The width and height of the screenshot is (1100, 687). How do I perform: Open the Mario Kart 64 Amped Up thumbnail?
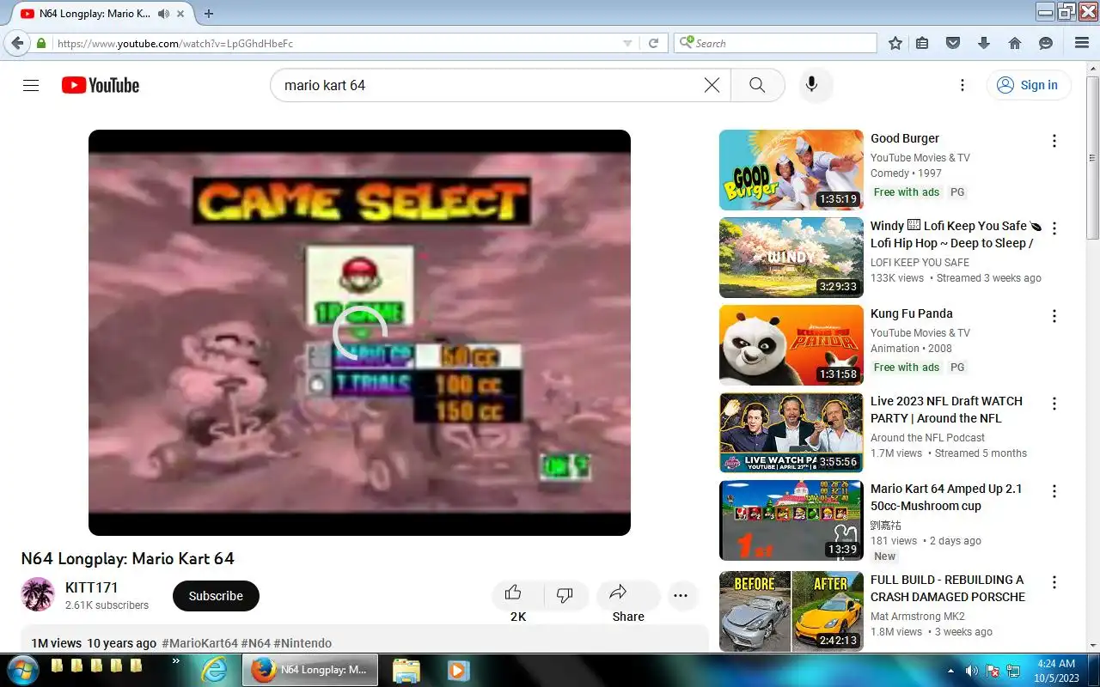tap(791, 520)
